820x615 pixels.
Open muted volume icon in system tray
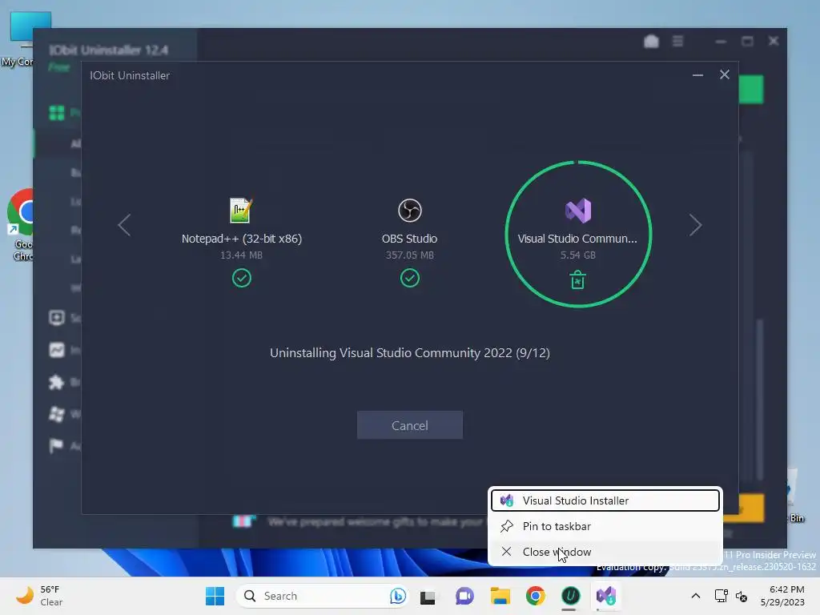pos(742,596)
